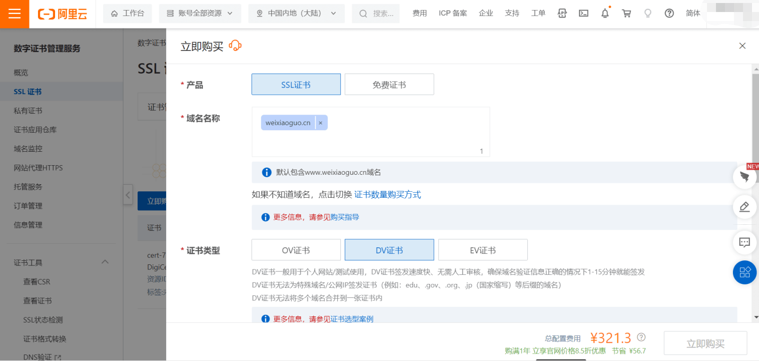Image resolution: width=759 pixels, height=361 pixels.
Task: Select the EV证书 certificate type
Action: (482, 250)
